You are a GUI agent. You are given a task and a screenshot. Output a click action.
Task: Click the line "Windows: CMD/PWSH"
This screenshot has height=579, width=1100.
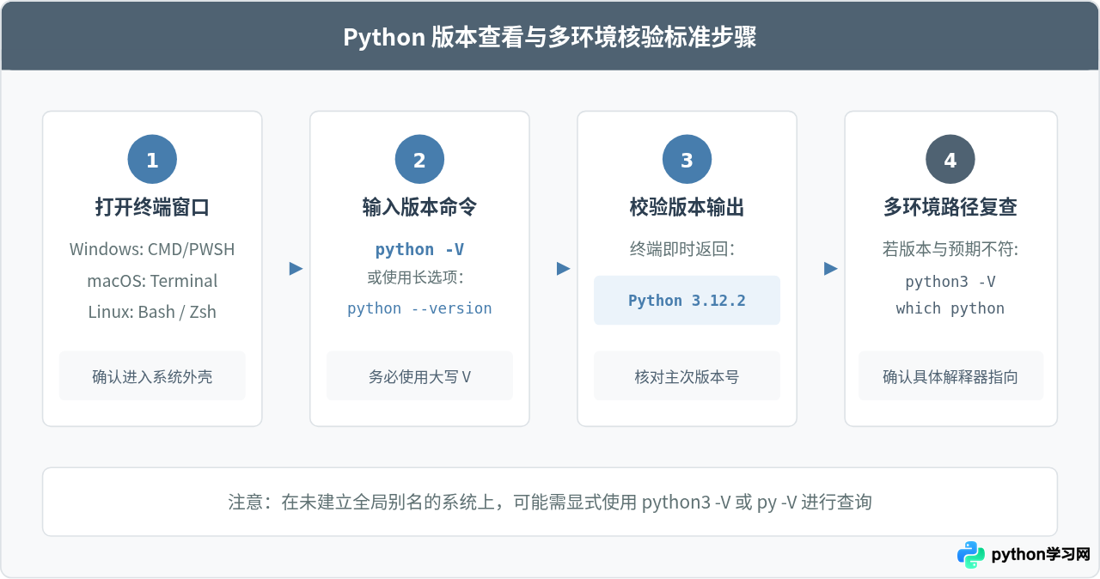(x=152, y=249)
